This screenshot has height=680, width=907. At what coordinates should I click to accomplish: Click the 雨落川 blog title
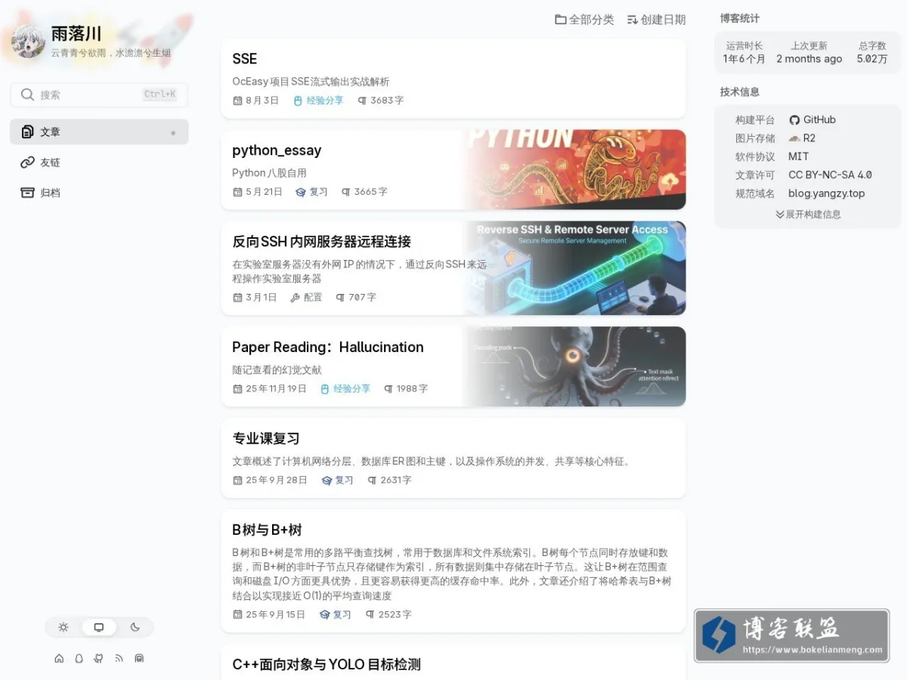(x=76, y=33)
